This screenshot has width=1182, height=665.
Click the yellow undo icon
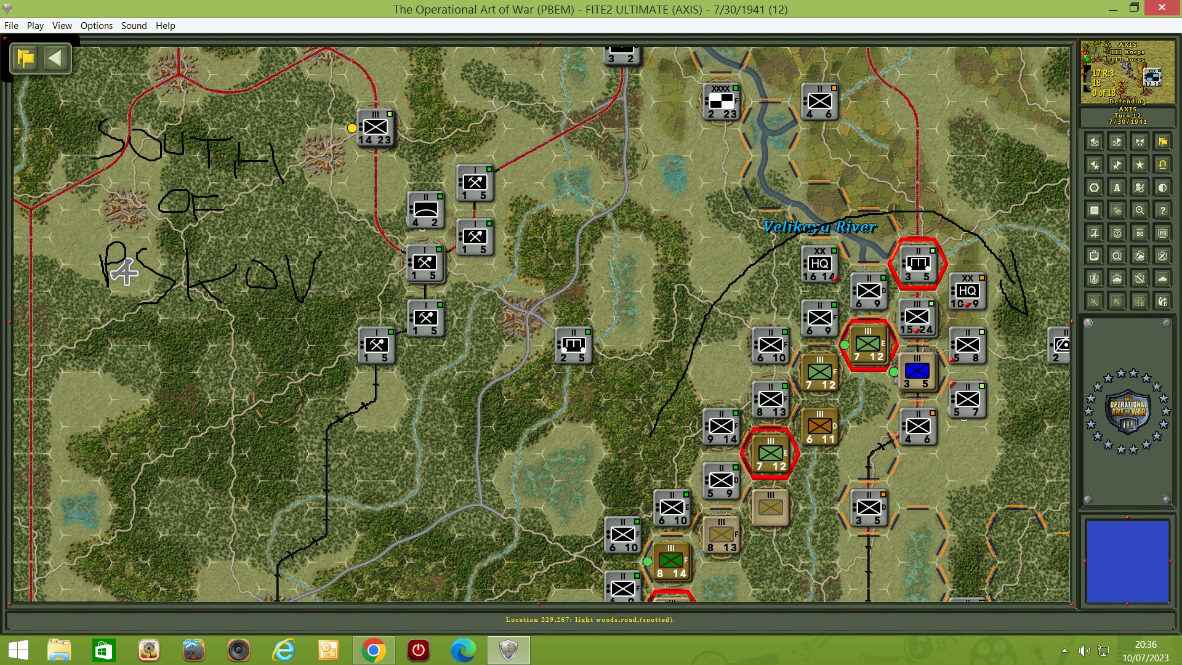[1162, 164]
